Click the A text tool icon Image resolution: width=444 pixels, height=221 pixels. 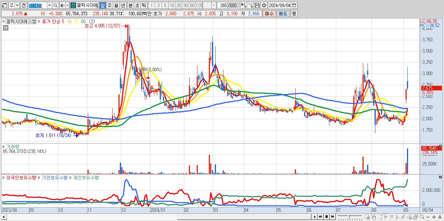coord(440,217)
